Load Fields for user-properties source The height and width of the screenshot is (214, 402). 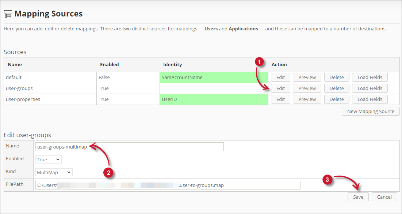tap(370, 99)
